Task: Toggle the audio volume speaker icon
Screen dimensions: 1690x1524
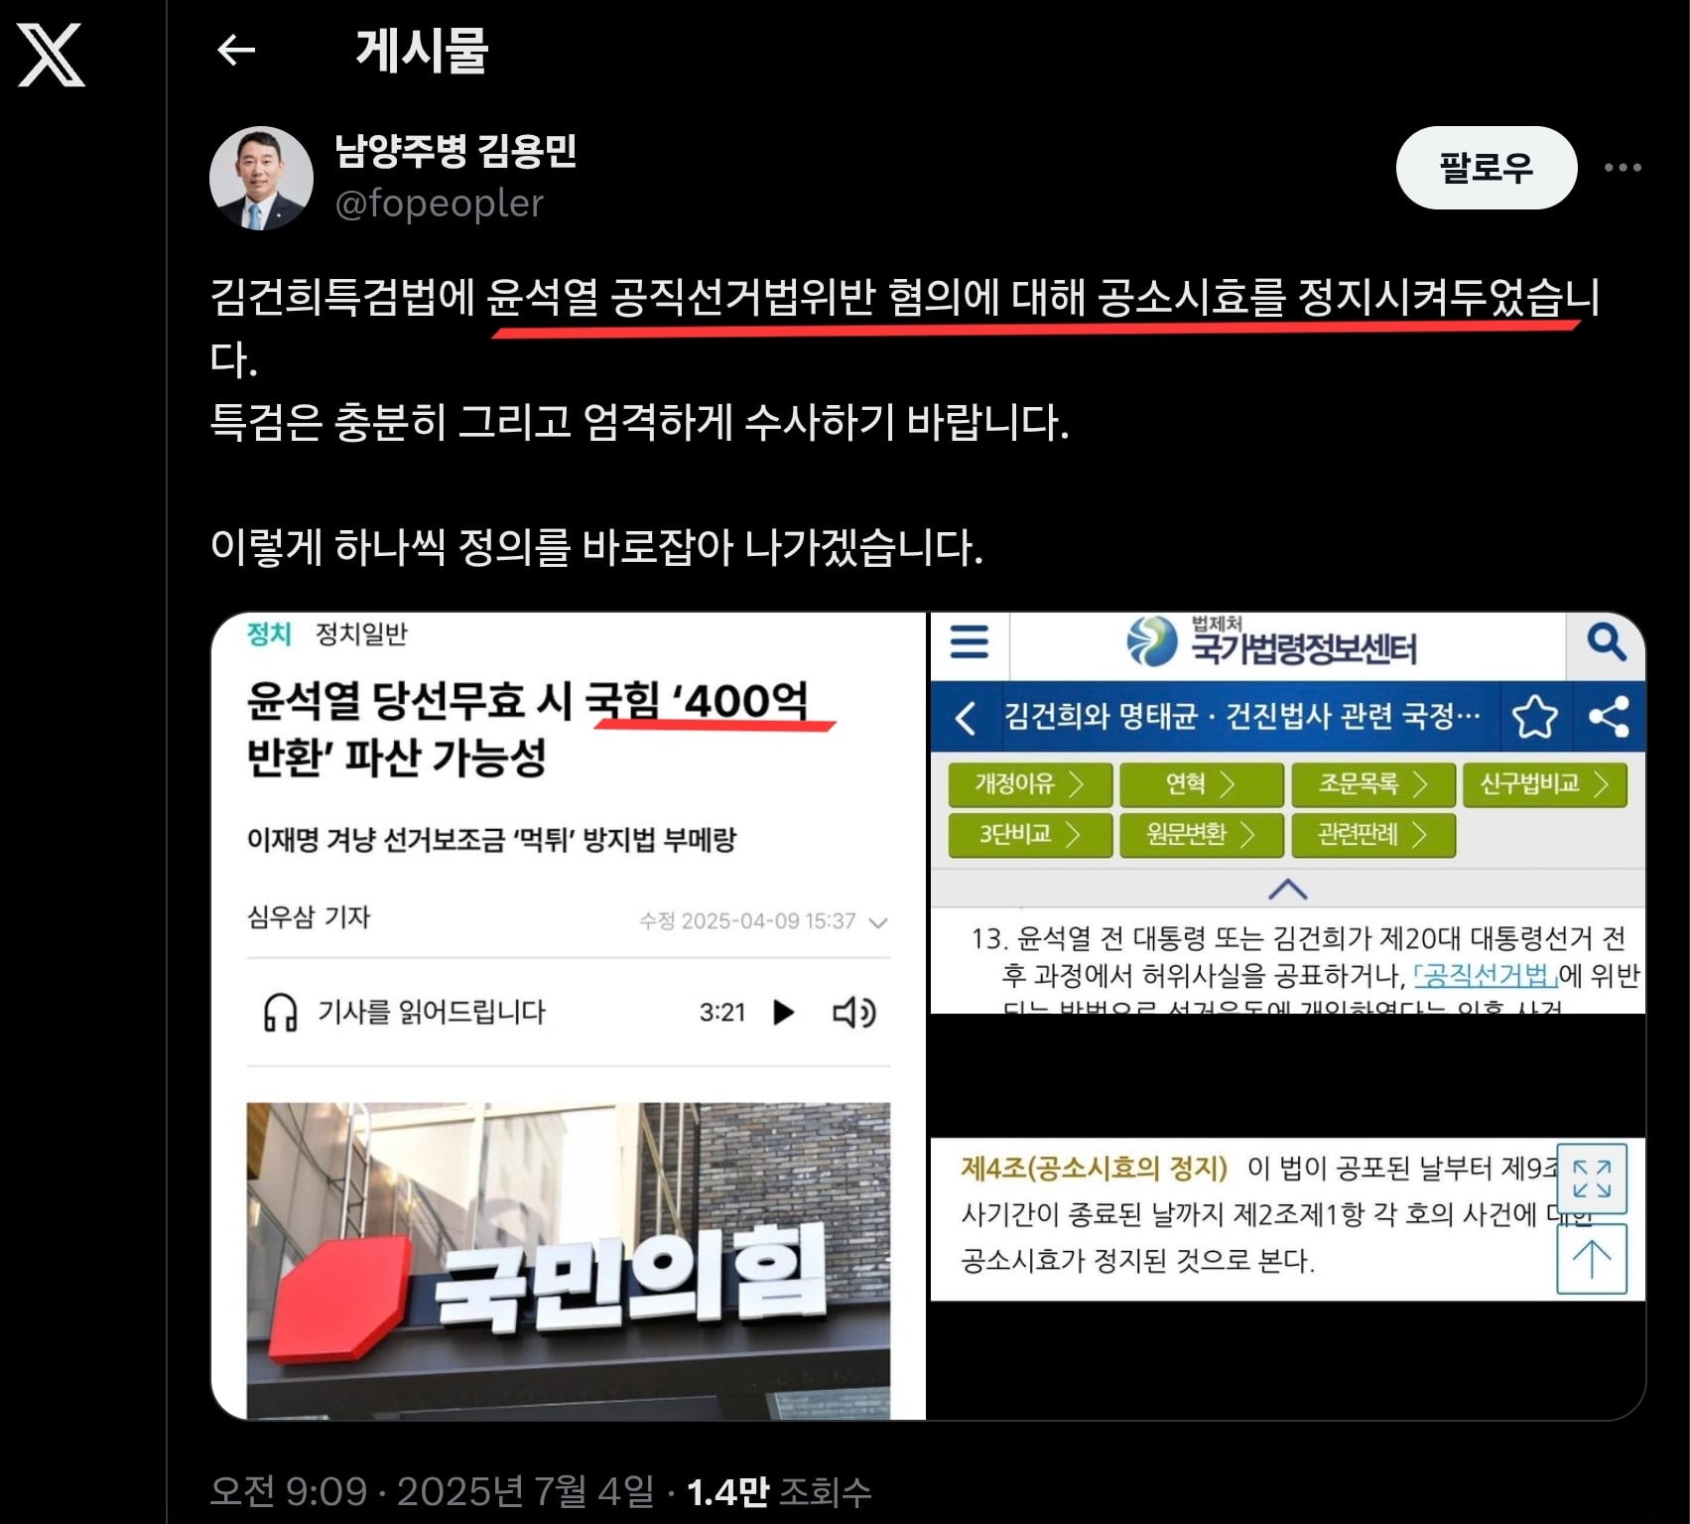Action: 853,1013
